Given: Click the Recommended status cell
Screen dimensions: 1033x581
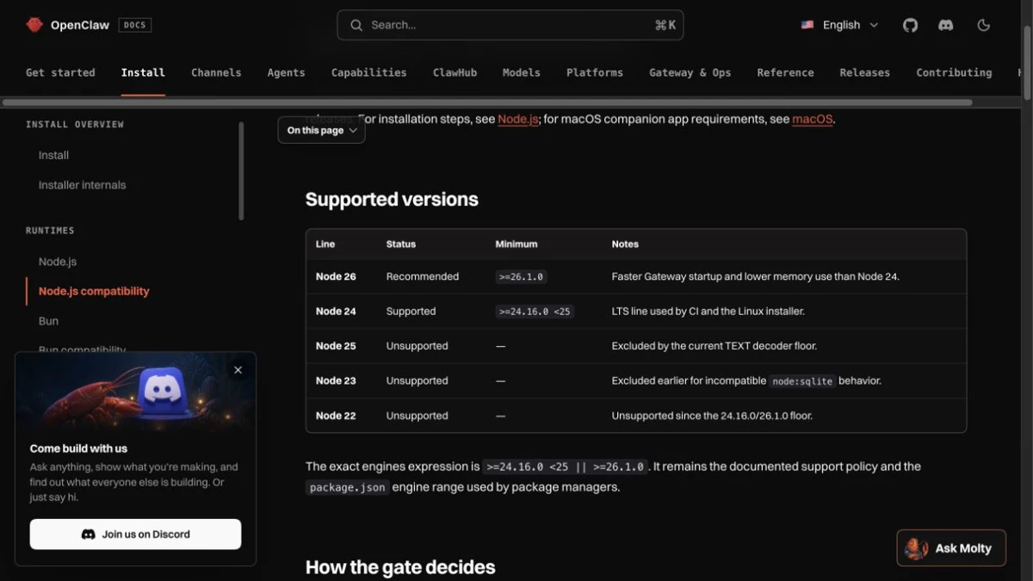Looking at the screenshot, I should click(423, 276).
